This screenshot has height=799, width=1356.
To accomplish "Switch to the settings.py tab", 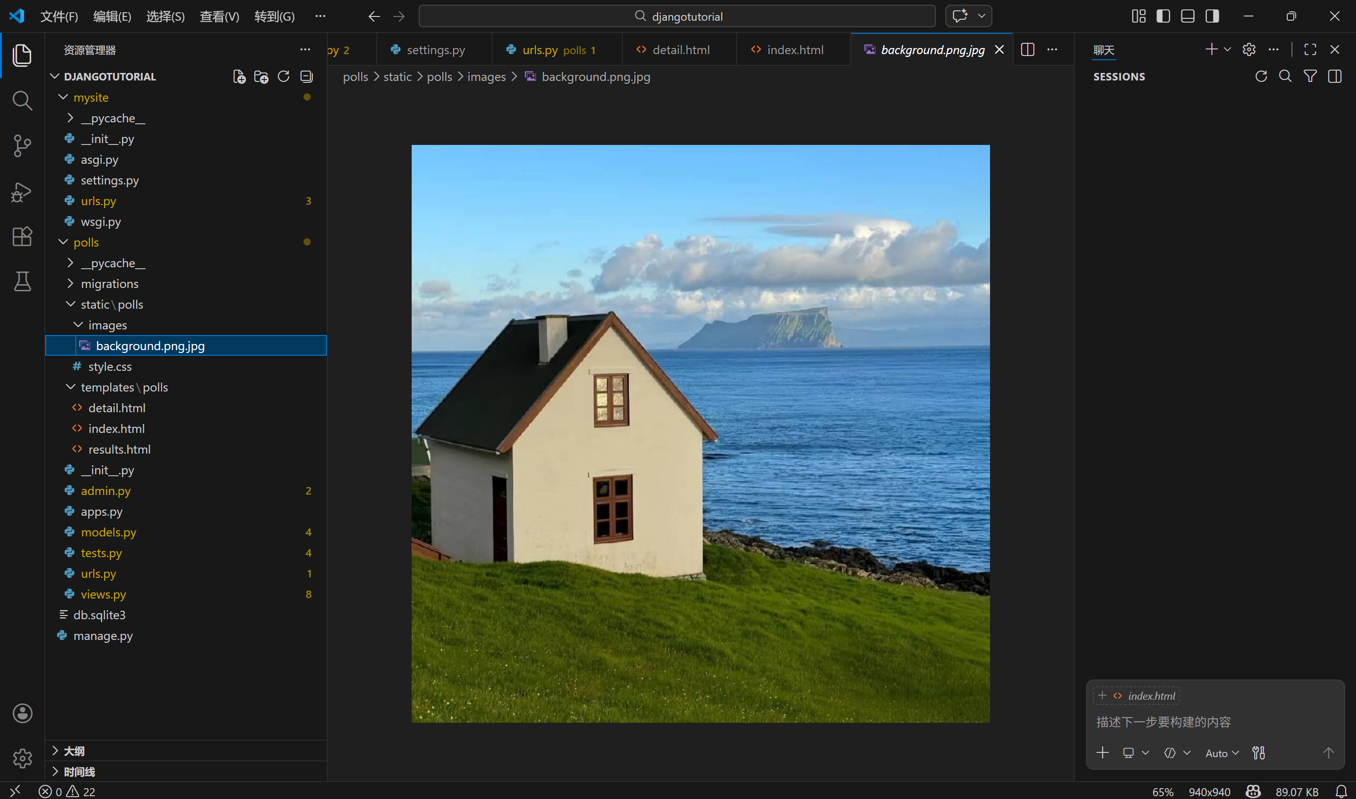I will click(435, 50).
